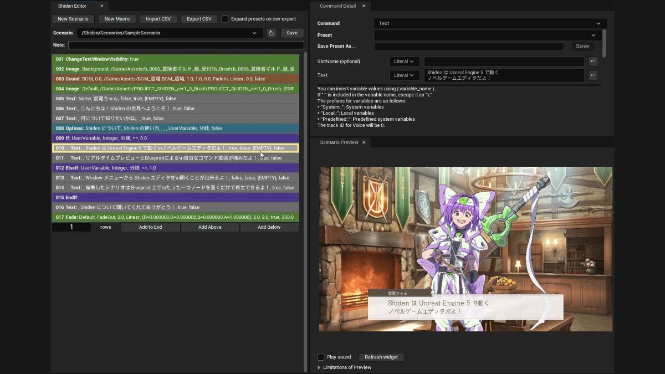Click the reset arrow icon beside SlotName field

(x=593, y=62)
